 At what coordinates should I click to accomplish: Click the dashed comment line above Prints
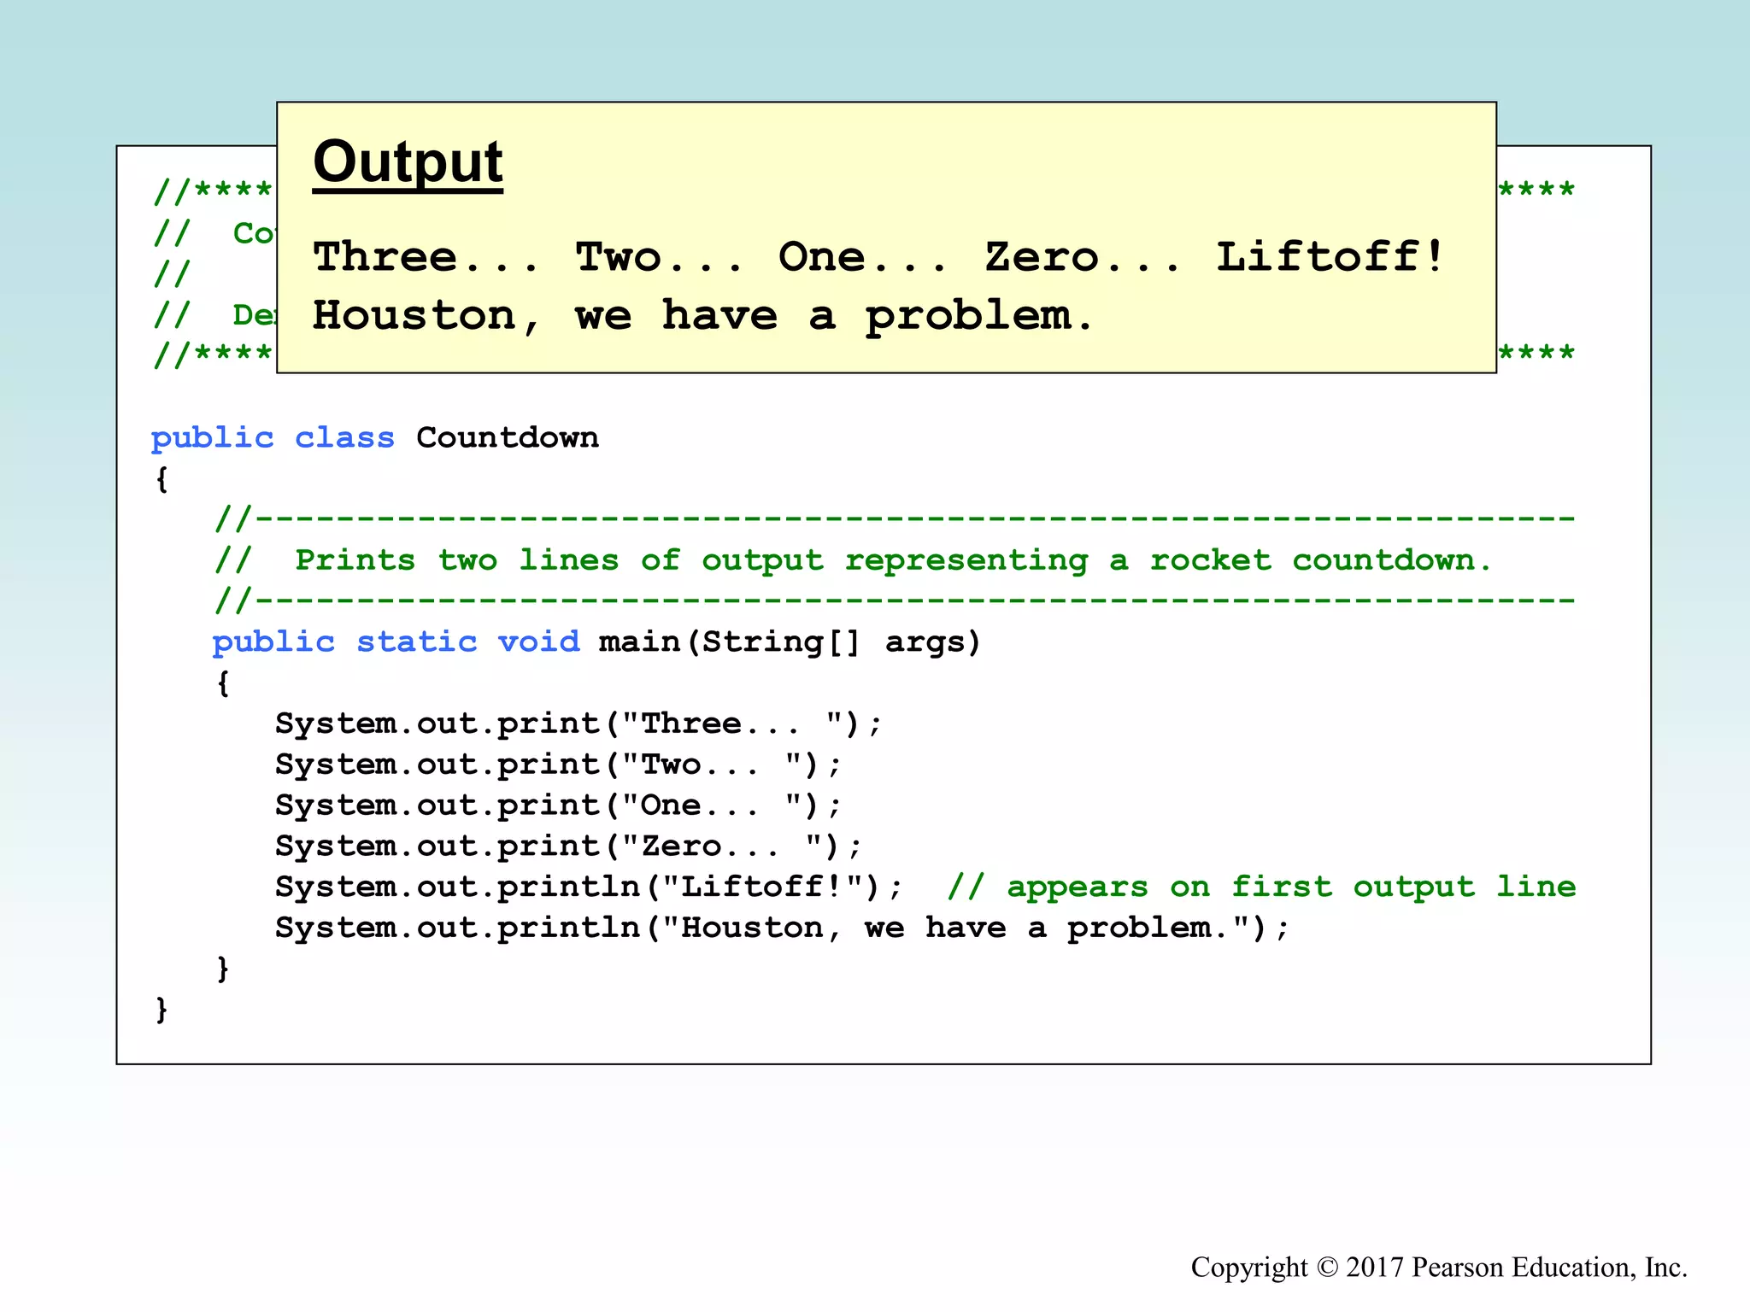894,518
